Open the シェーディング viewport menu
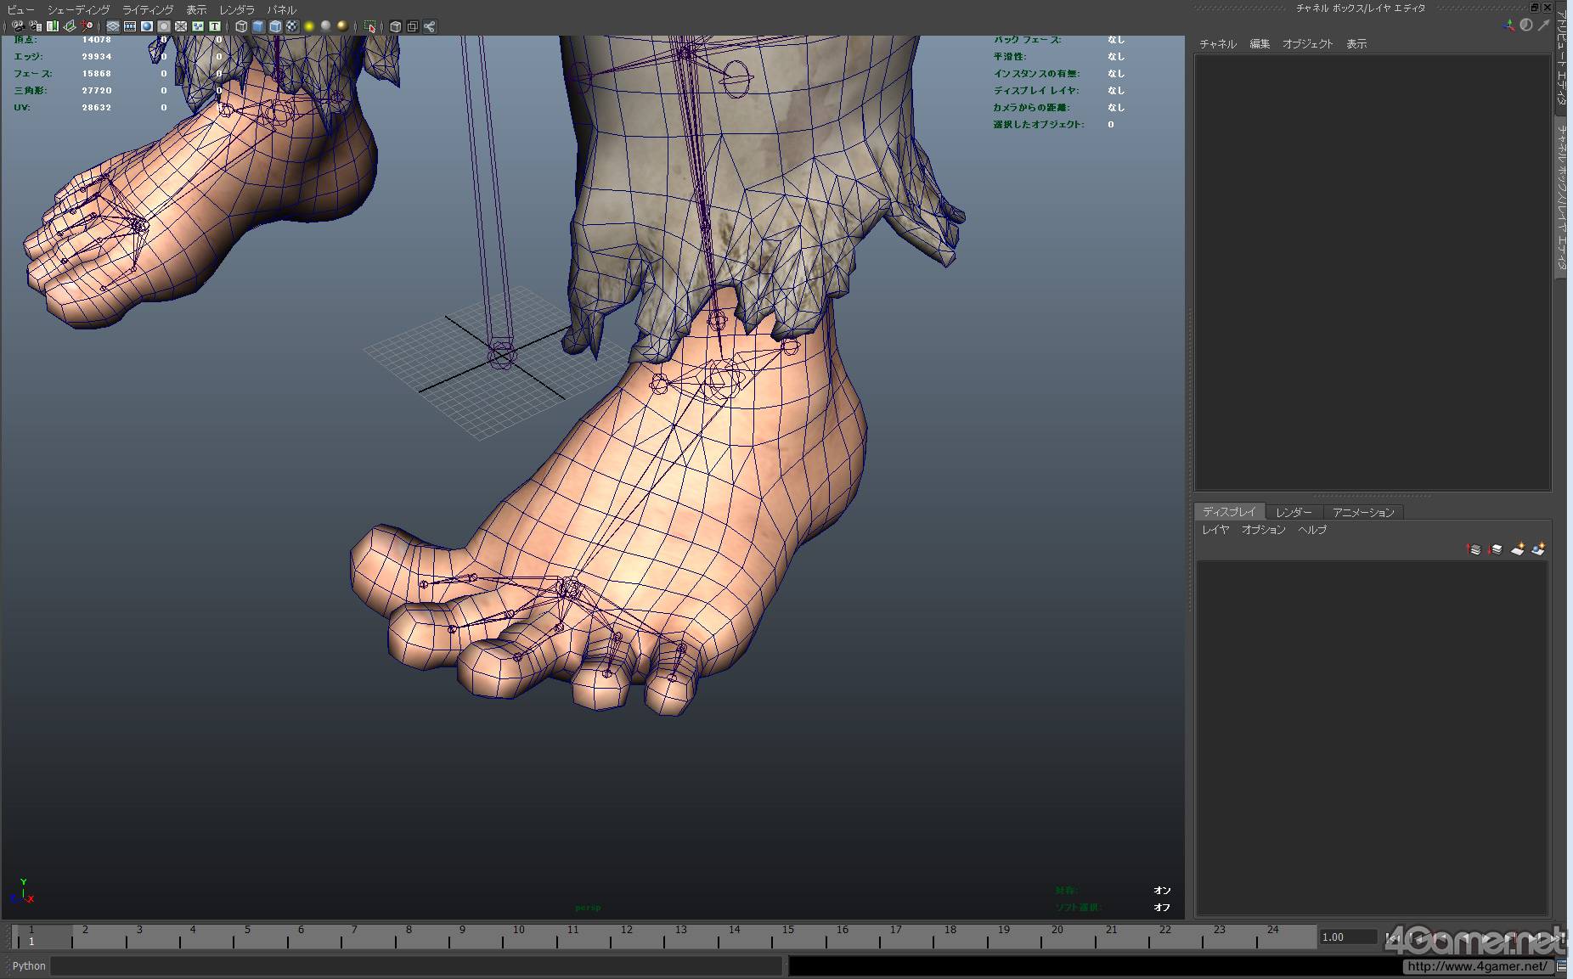This screenshot has height=979, width=1573. [78, 9]
